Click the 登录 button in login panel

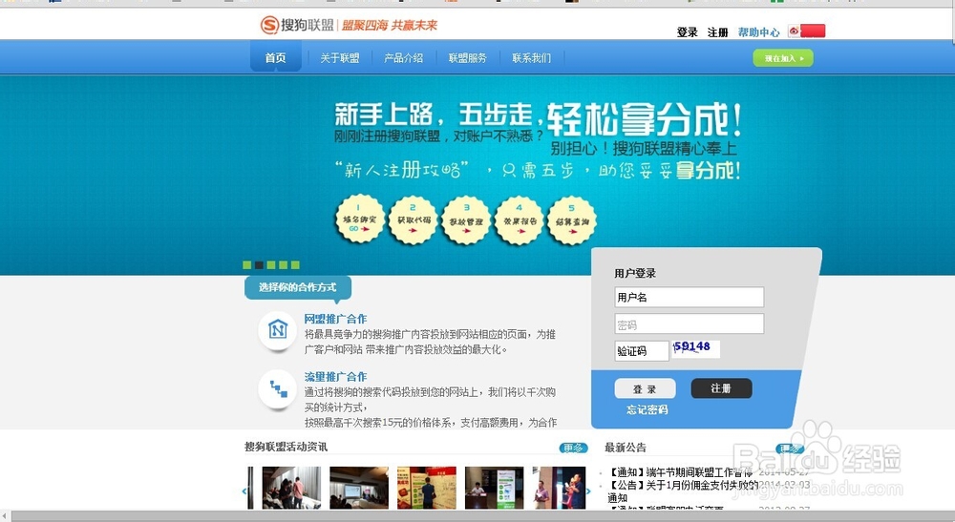pos(645,388)
